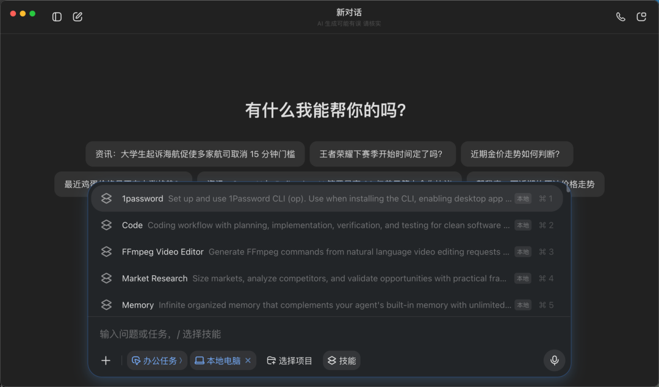Toggle the sidebar panel icon
659x387 pixels.
(57, 17)
